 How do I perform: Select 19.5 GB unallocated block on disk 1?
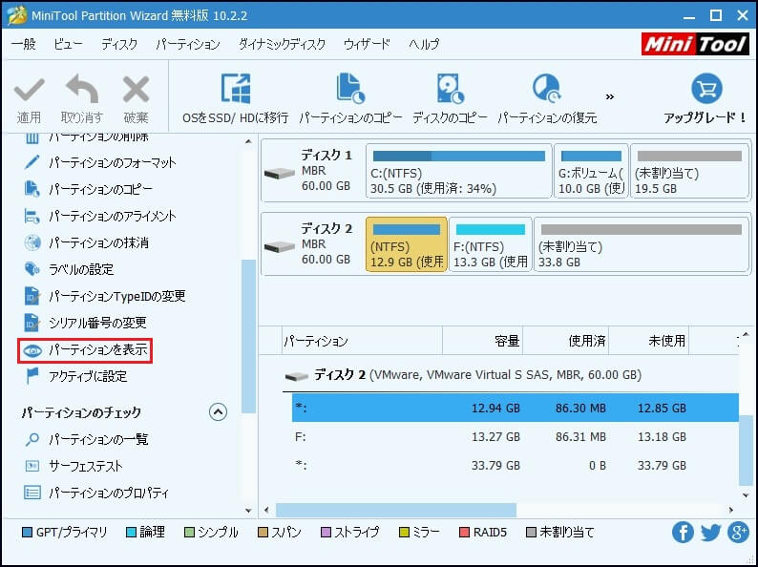tap(689, 171)
